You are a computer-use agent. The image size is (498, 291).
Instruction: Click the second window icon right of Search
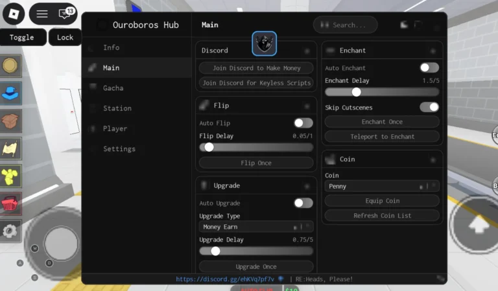[418, 25]
